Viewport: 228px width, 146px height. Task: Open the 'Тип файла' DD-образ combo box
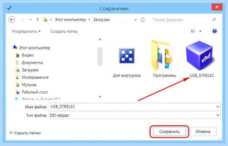(135, 115)
